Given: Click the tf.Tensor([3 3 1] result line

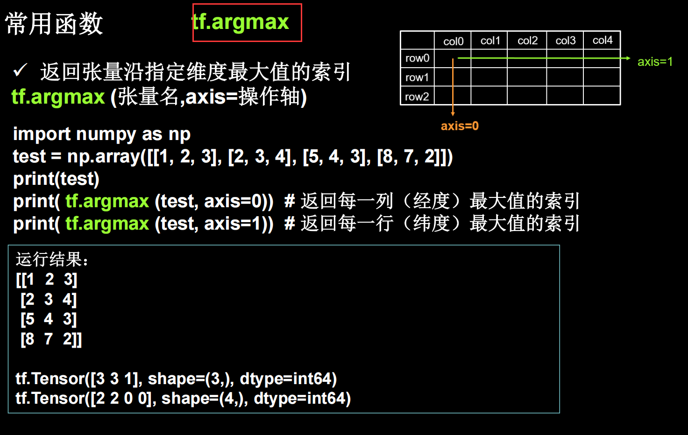Looking at the screenshot, I should tap(176, 379).
